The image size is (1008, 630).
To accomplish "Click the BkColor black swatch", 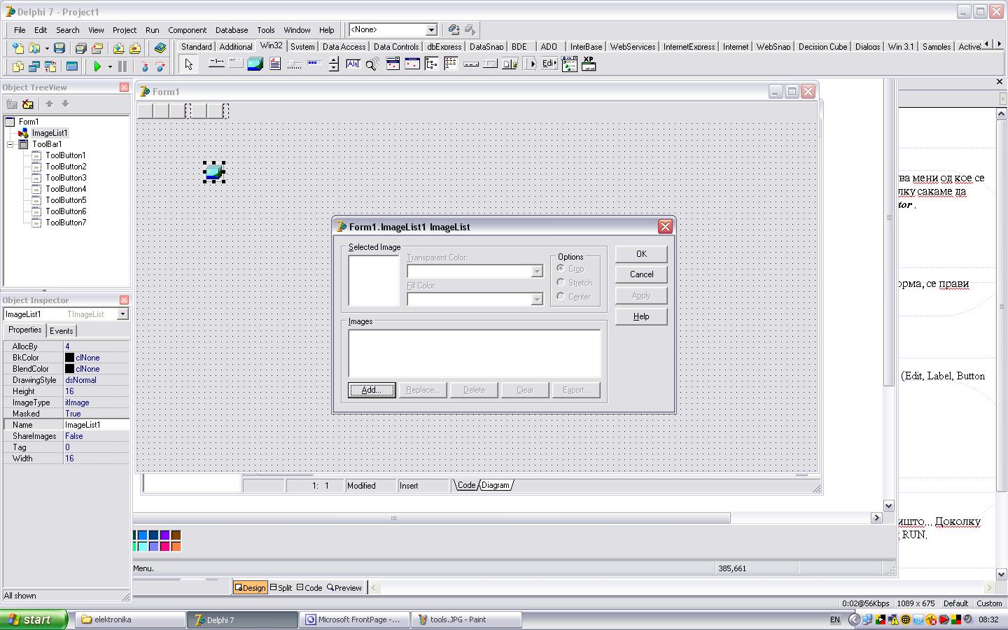I will point(69,358).
